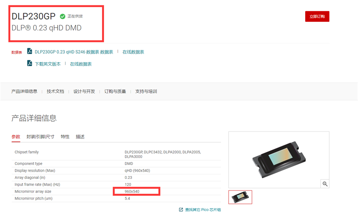Viewport: 358px width, 220px height.
Task: Click the Component type label
Action: click(29, 164)
